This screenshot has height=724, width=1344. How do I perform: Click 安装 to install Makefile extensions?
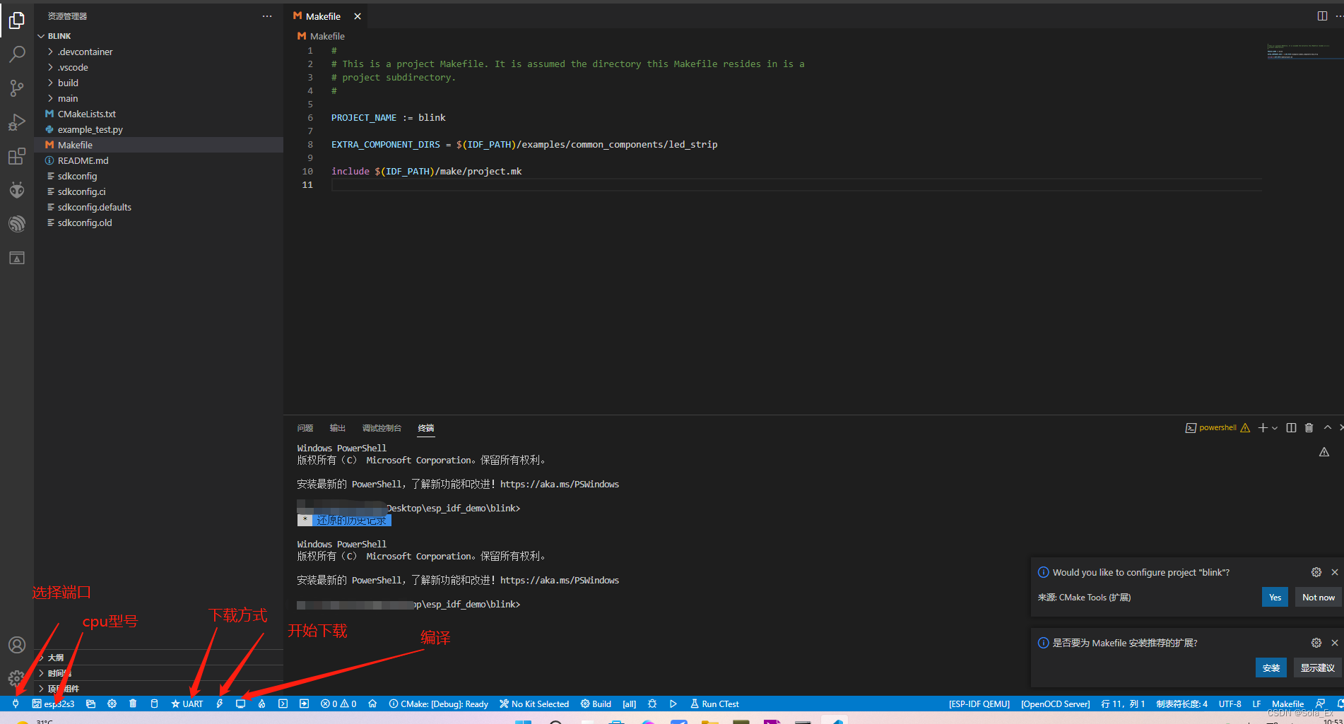coord(1271,667)
